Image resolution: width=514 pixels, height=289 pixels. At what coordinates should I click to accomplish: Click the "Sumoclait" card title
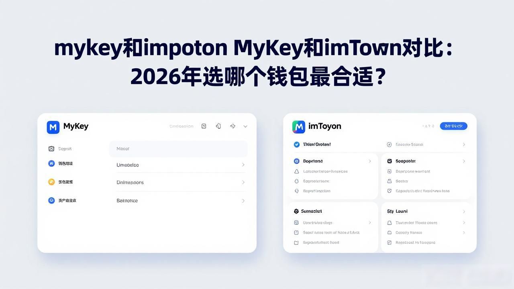[x=312, y=211]
